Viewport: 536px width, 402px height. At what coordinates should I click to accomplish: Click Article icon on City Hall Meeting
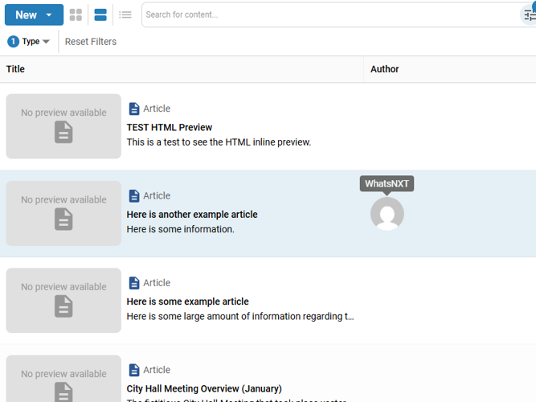click(134, 370)
